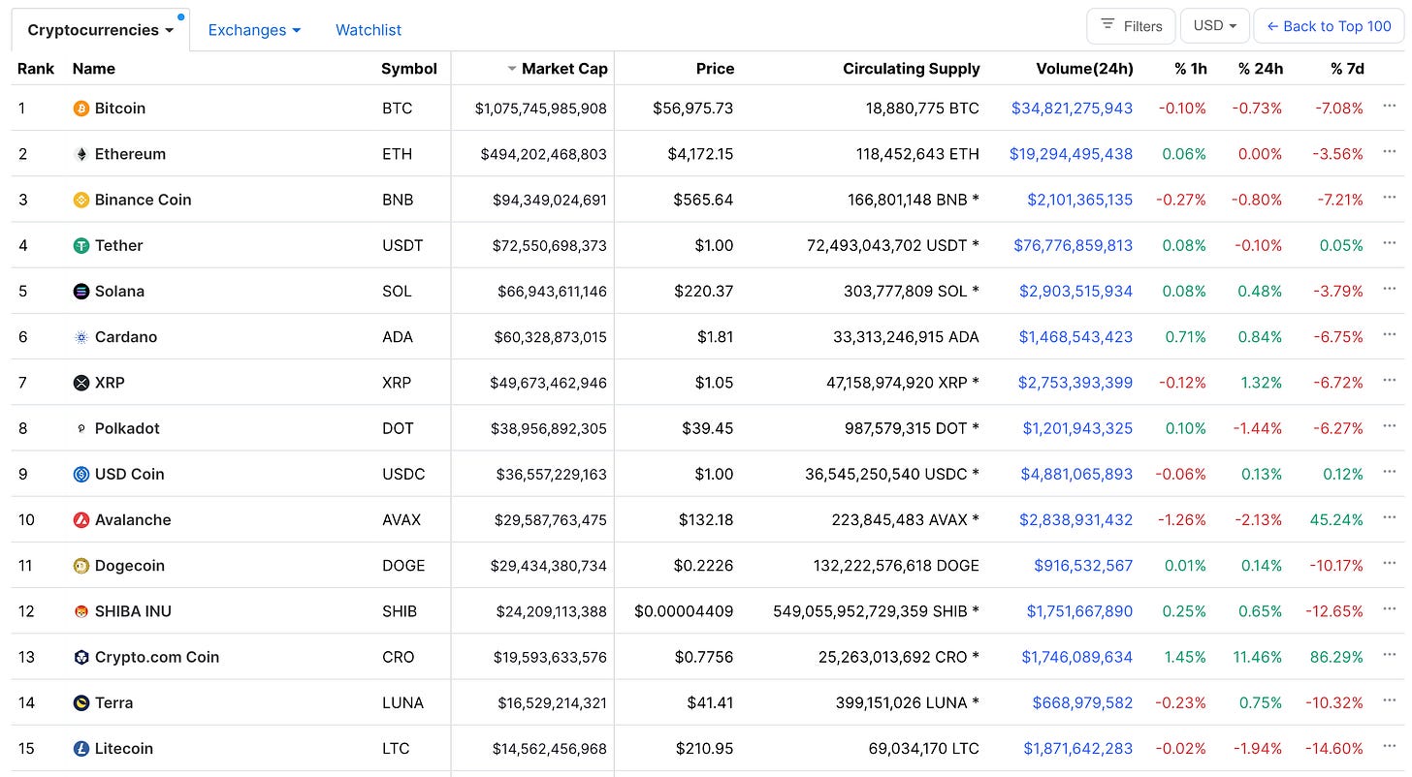Open the more-options dots for Cardano row
The width and height of the screenshot is (1412, 777).
pos(1389,334)
